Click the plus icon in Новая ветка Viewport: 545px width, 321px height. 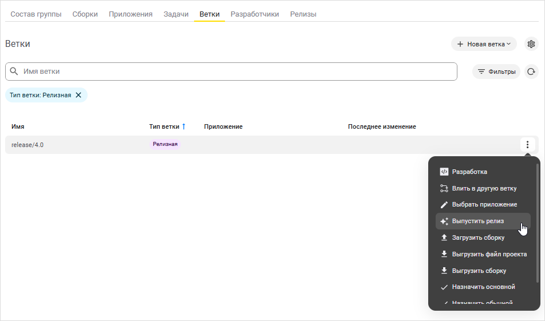460,44
